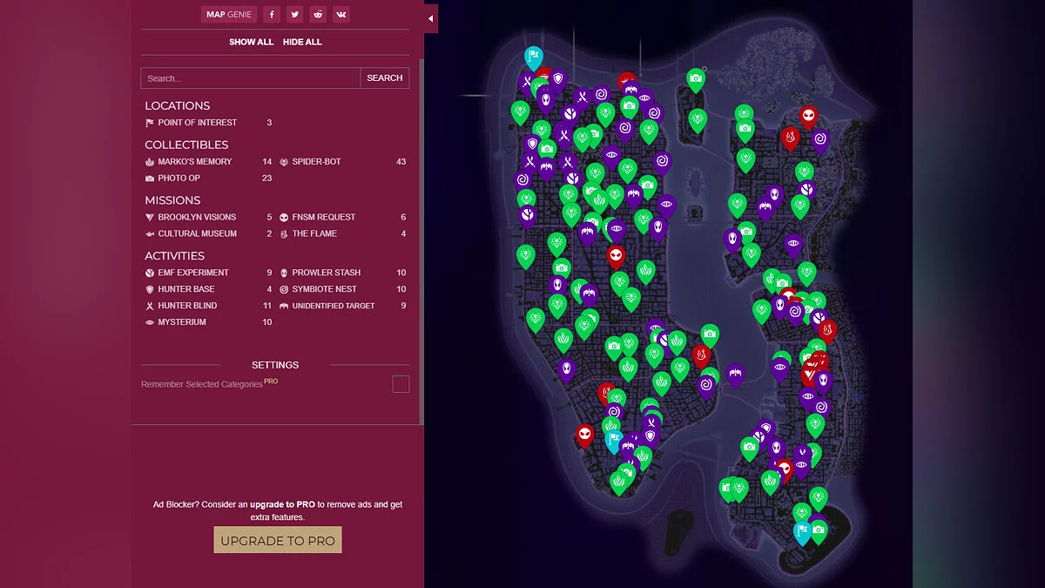The height and width of the screenshot is (588, 1045).
Task: Toggle the Photo Op category
Action: pyautogui.click(x=209, y=179)
